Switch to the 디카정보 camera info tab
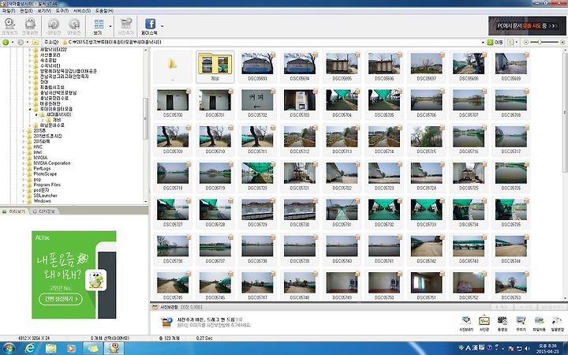 point(44,211)
